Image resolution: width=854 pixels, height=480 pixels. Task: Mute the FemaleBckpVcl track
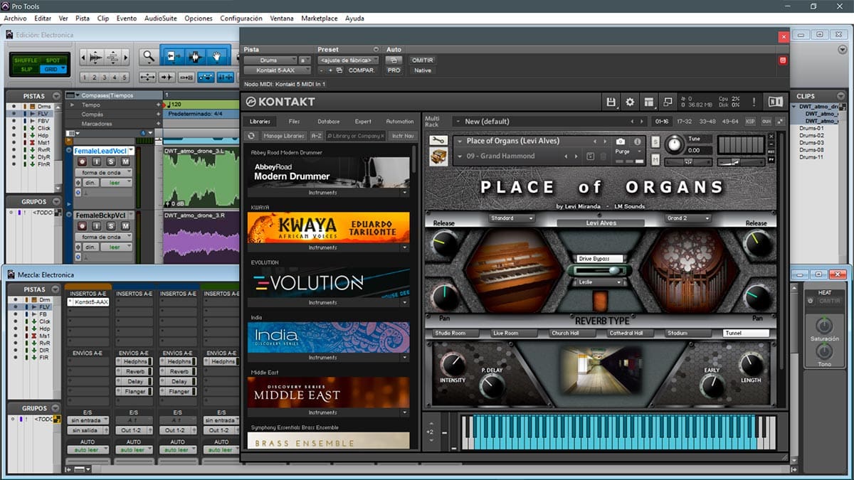pos(125,226)
